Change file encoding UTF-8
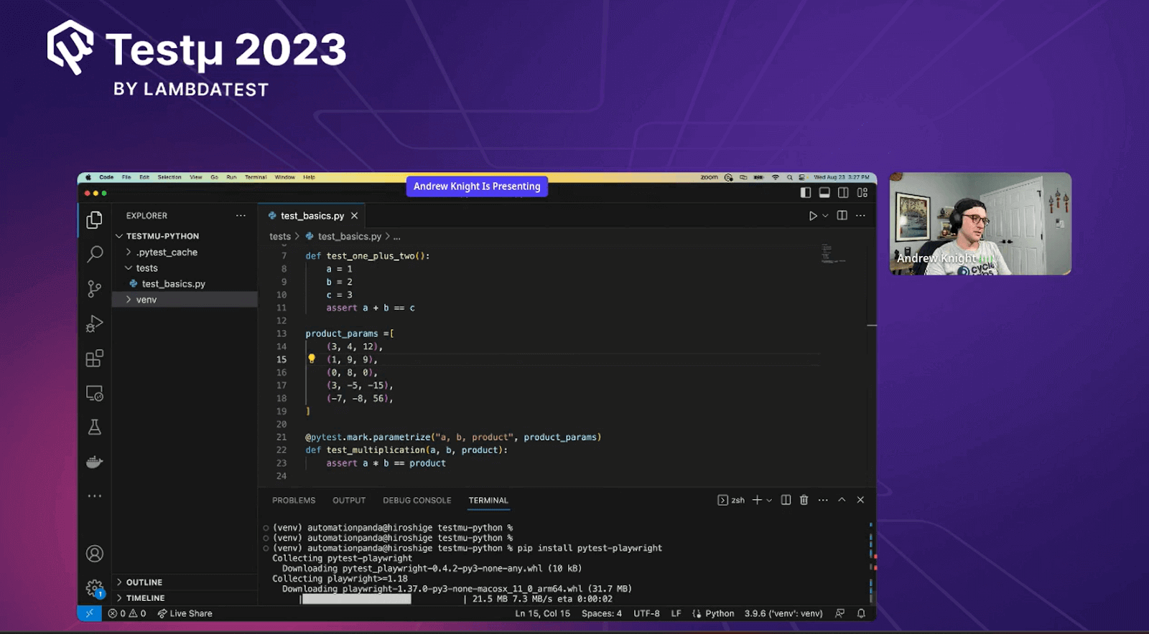The image size is (1149, 634). pos(646,613)
